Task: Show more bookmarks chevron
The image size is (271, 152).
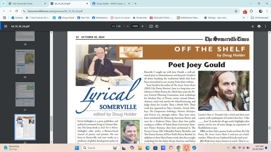Action: [x=244, y=17]
